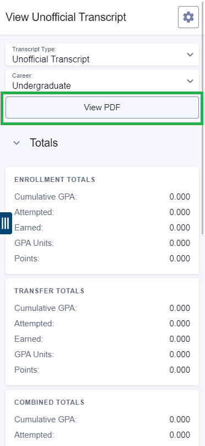
Task: Click the Totals section heading
Action: [44, 143]
